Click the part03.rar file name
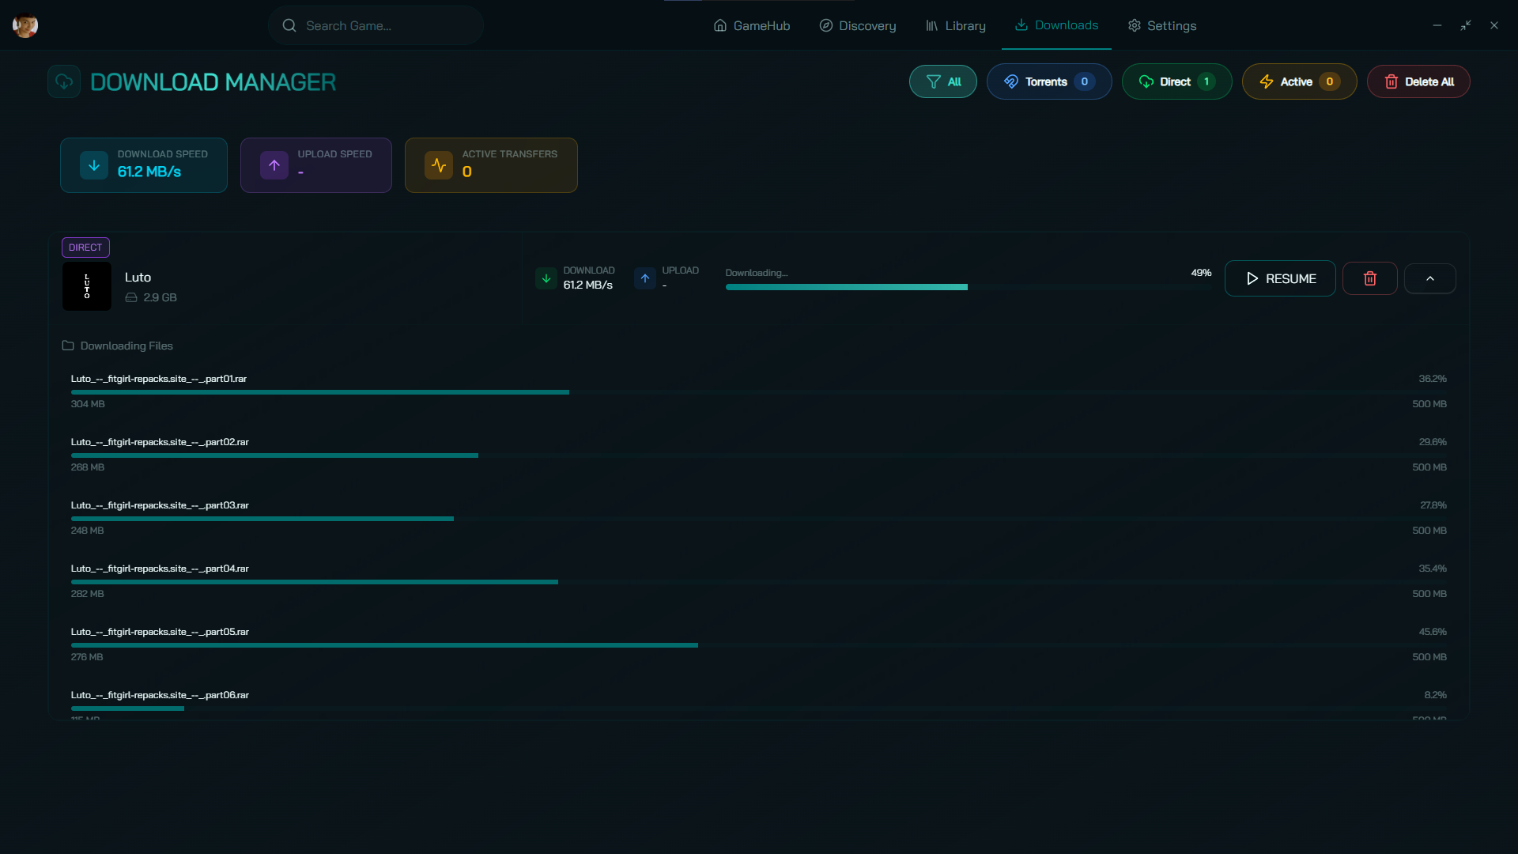1518x854 pixels. click(x=160, y=505)
